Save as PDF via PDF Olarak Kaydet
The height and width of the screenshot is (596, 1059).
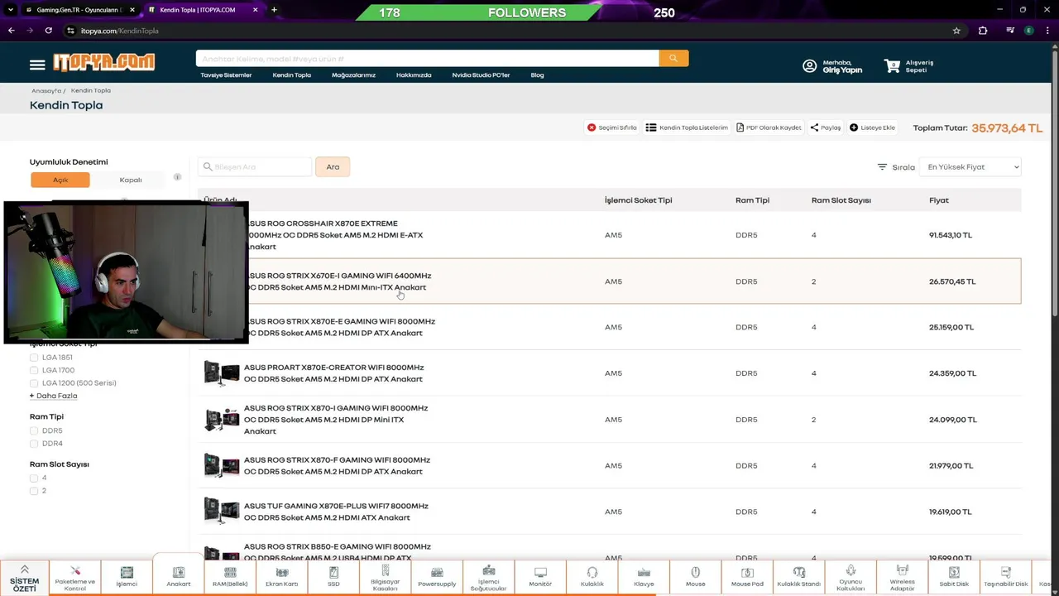[769, 127]
